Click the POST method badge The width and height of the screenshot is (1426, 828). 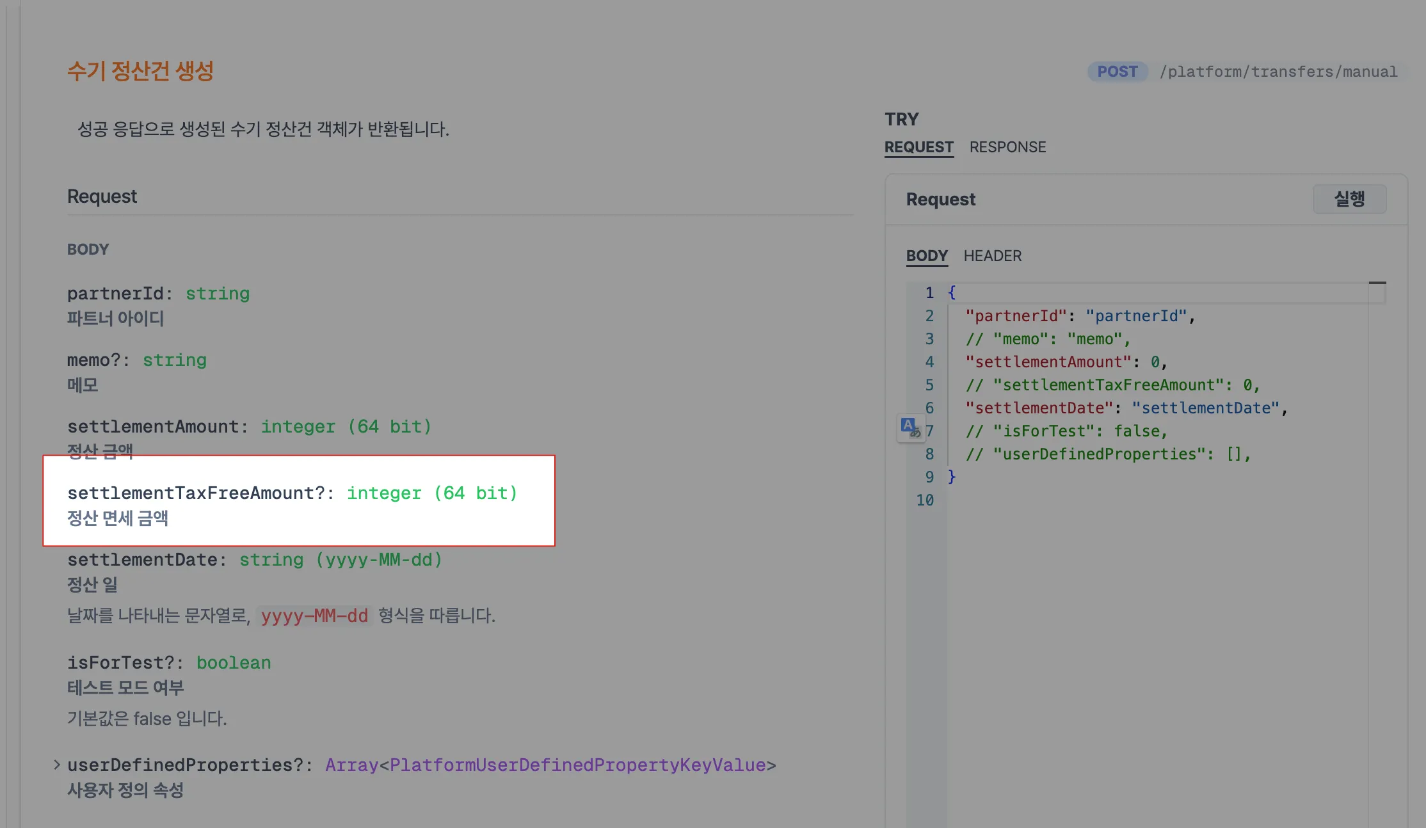point(1117,72)
